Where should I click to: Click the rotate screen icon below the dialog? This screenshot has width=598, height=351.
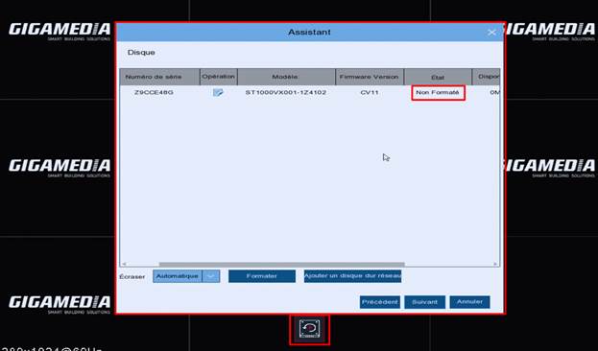coord(309,329)
